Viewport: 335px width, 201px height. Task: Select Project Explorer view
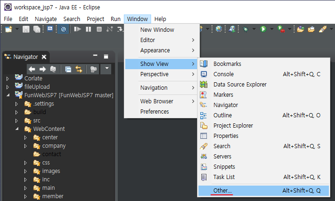pyautogui.click(x=264, y=125)
